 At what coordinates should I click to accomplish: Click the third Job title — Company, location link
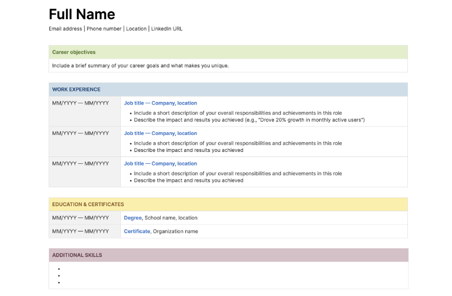click(160, 164)
